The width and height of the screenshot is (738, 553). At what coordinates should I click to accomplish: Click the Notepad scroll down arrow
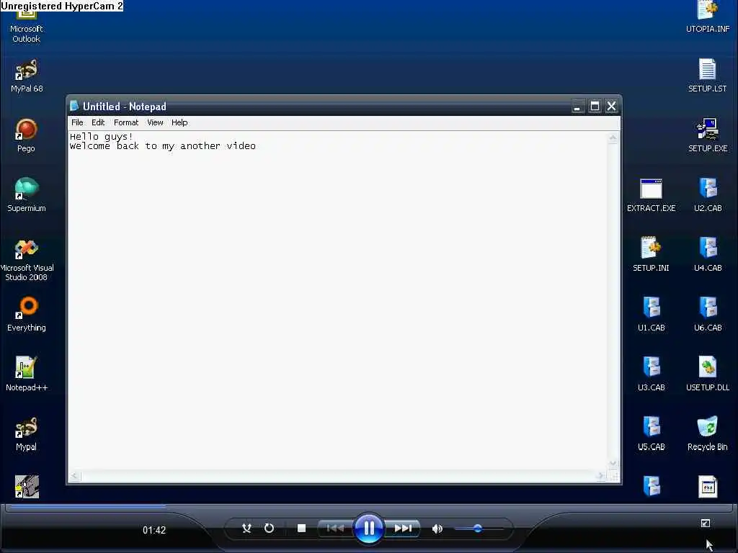click(x=613, y=464)
